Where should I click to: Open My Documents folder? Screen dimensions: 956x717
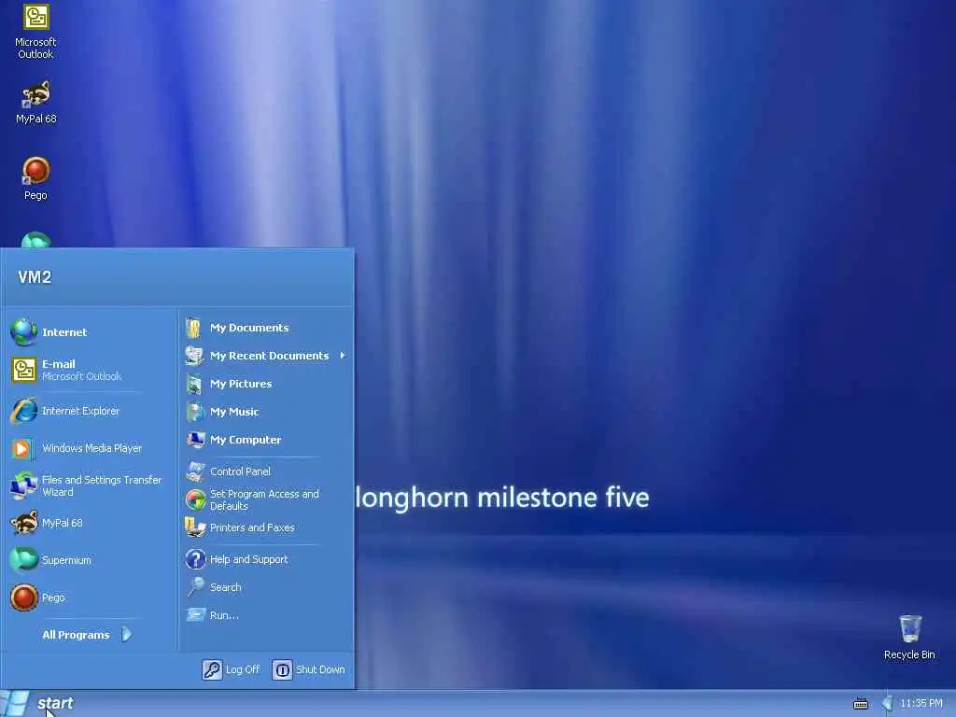pyautogui.click(x=266, y=328)
